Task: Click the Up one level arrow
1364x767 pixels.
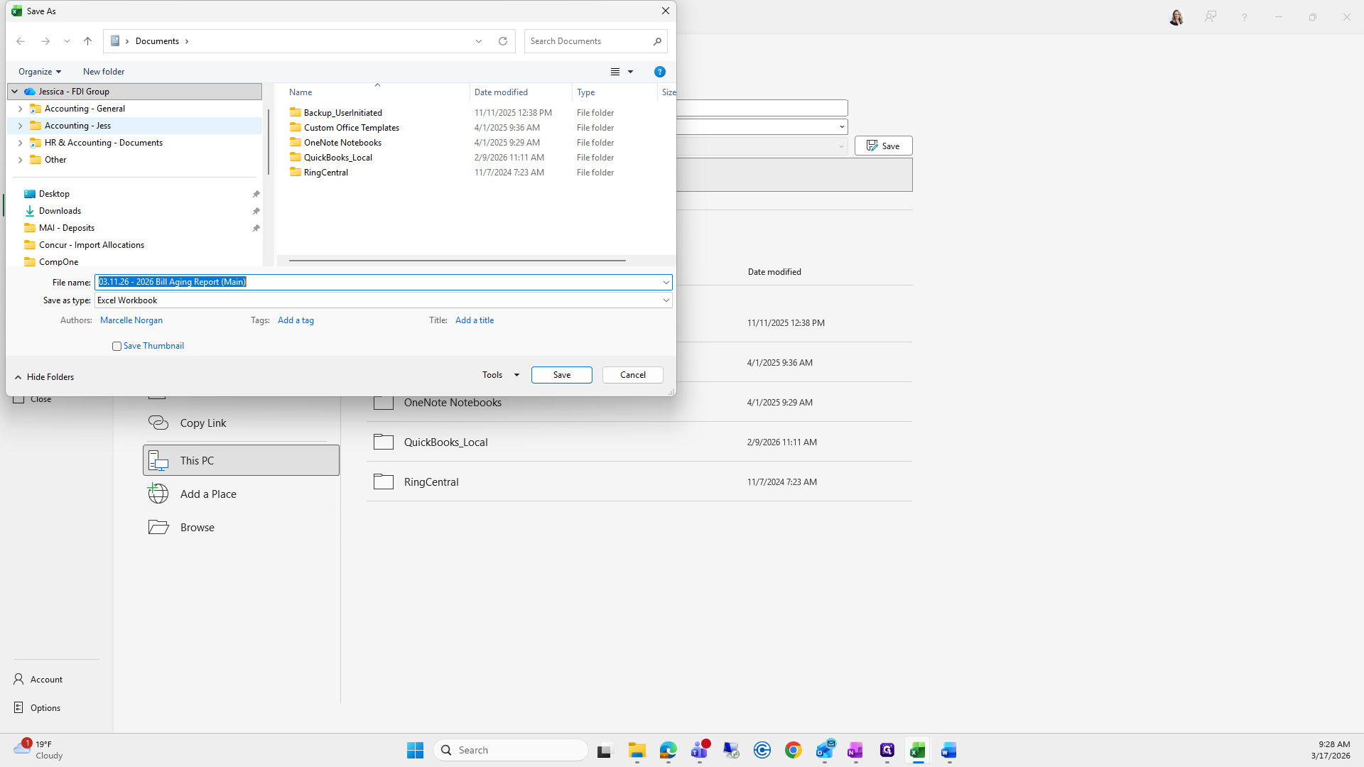Action: (x=87, y=41)
